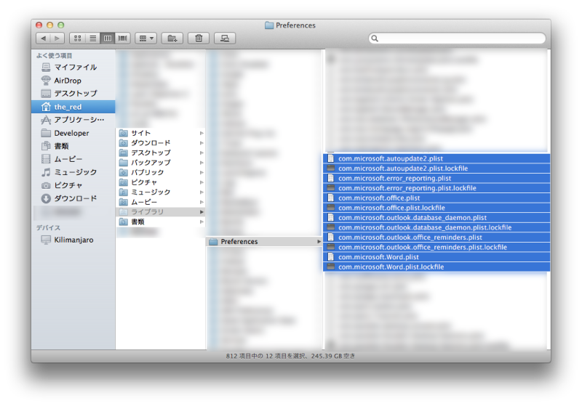Viewport: 582px width, 406px height.
Task: Select the the_red home folder in sidebar
Action: coord(73,107)
